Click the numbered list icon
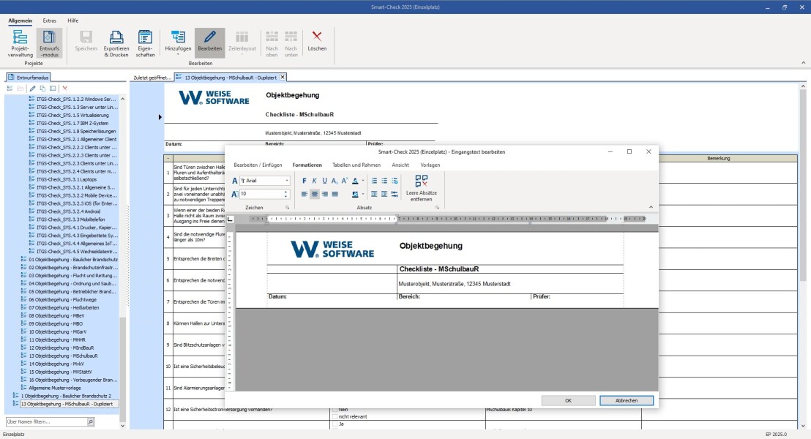The height and width of the screenshot is (439, 811). tap(375, 181)
